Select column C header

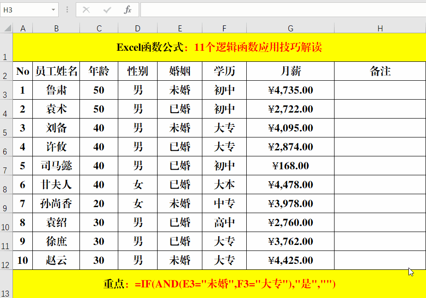99,28
